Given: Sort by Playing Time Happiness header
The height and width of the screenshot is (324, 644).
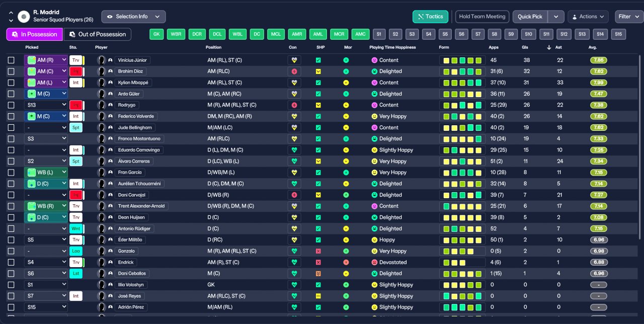Looking at the screenshot, I should coord(392,47).
